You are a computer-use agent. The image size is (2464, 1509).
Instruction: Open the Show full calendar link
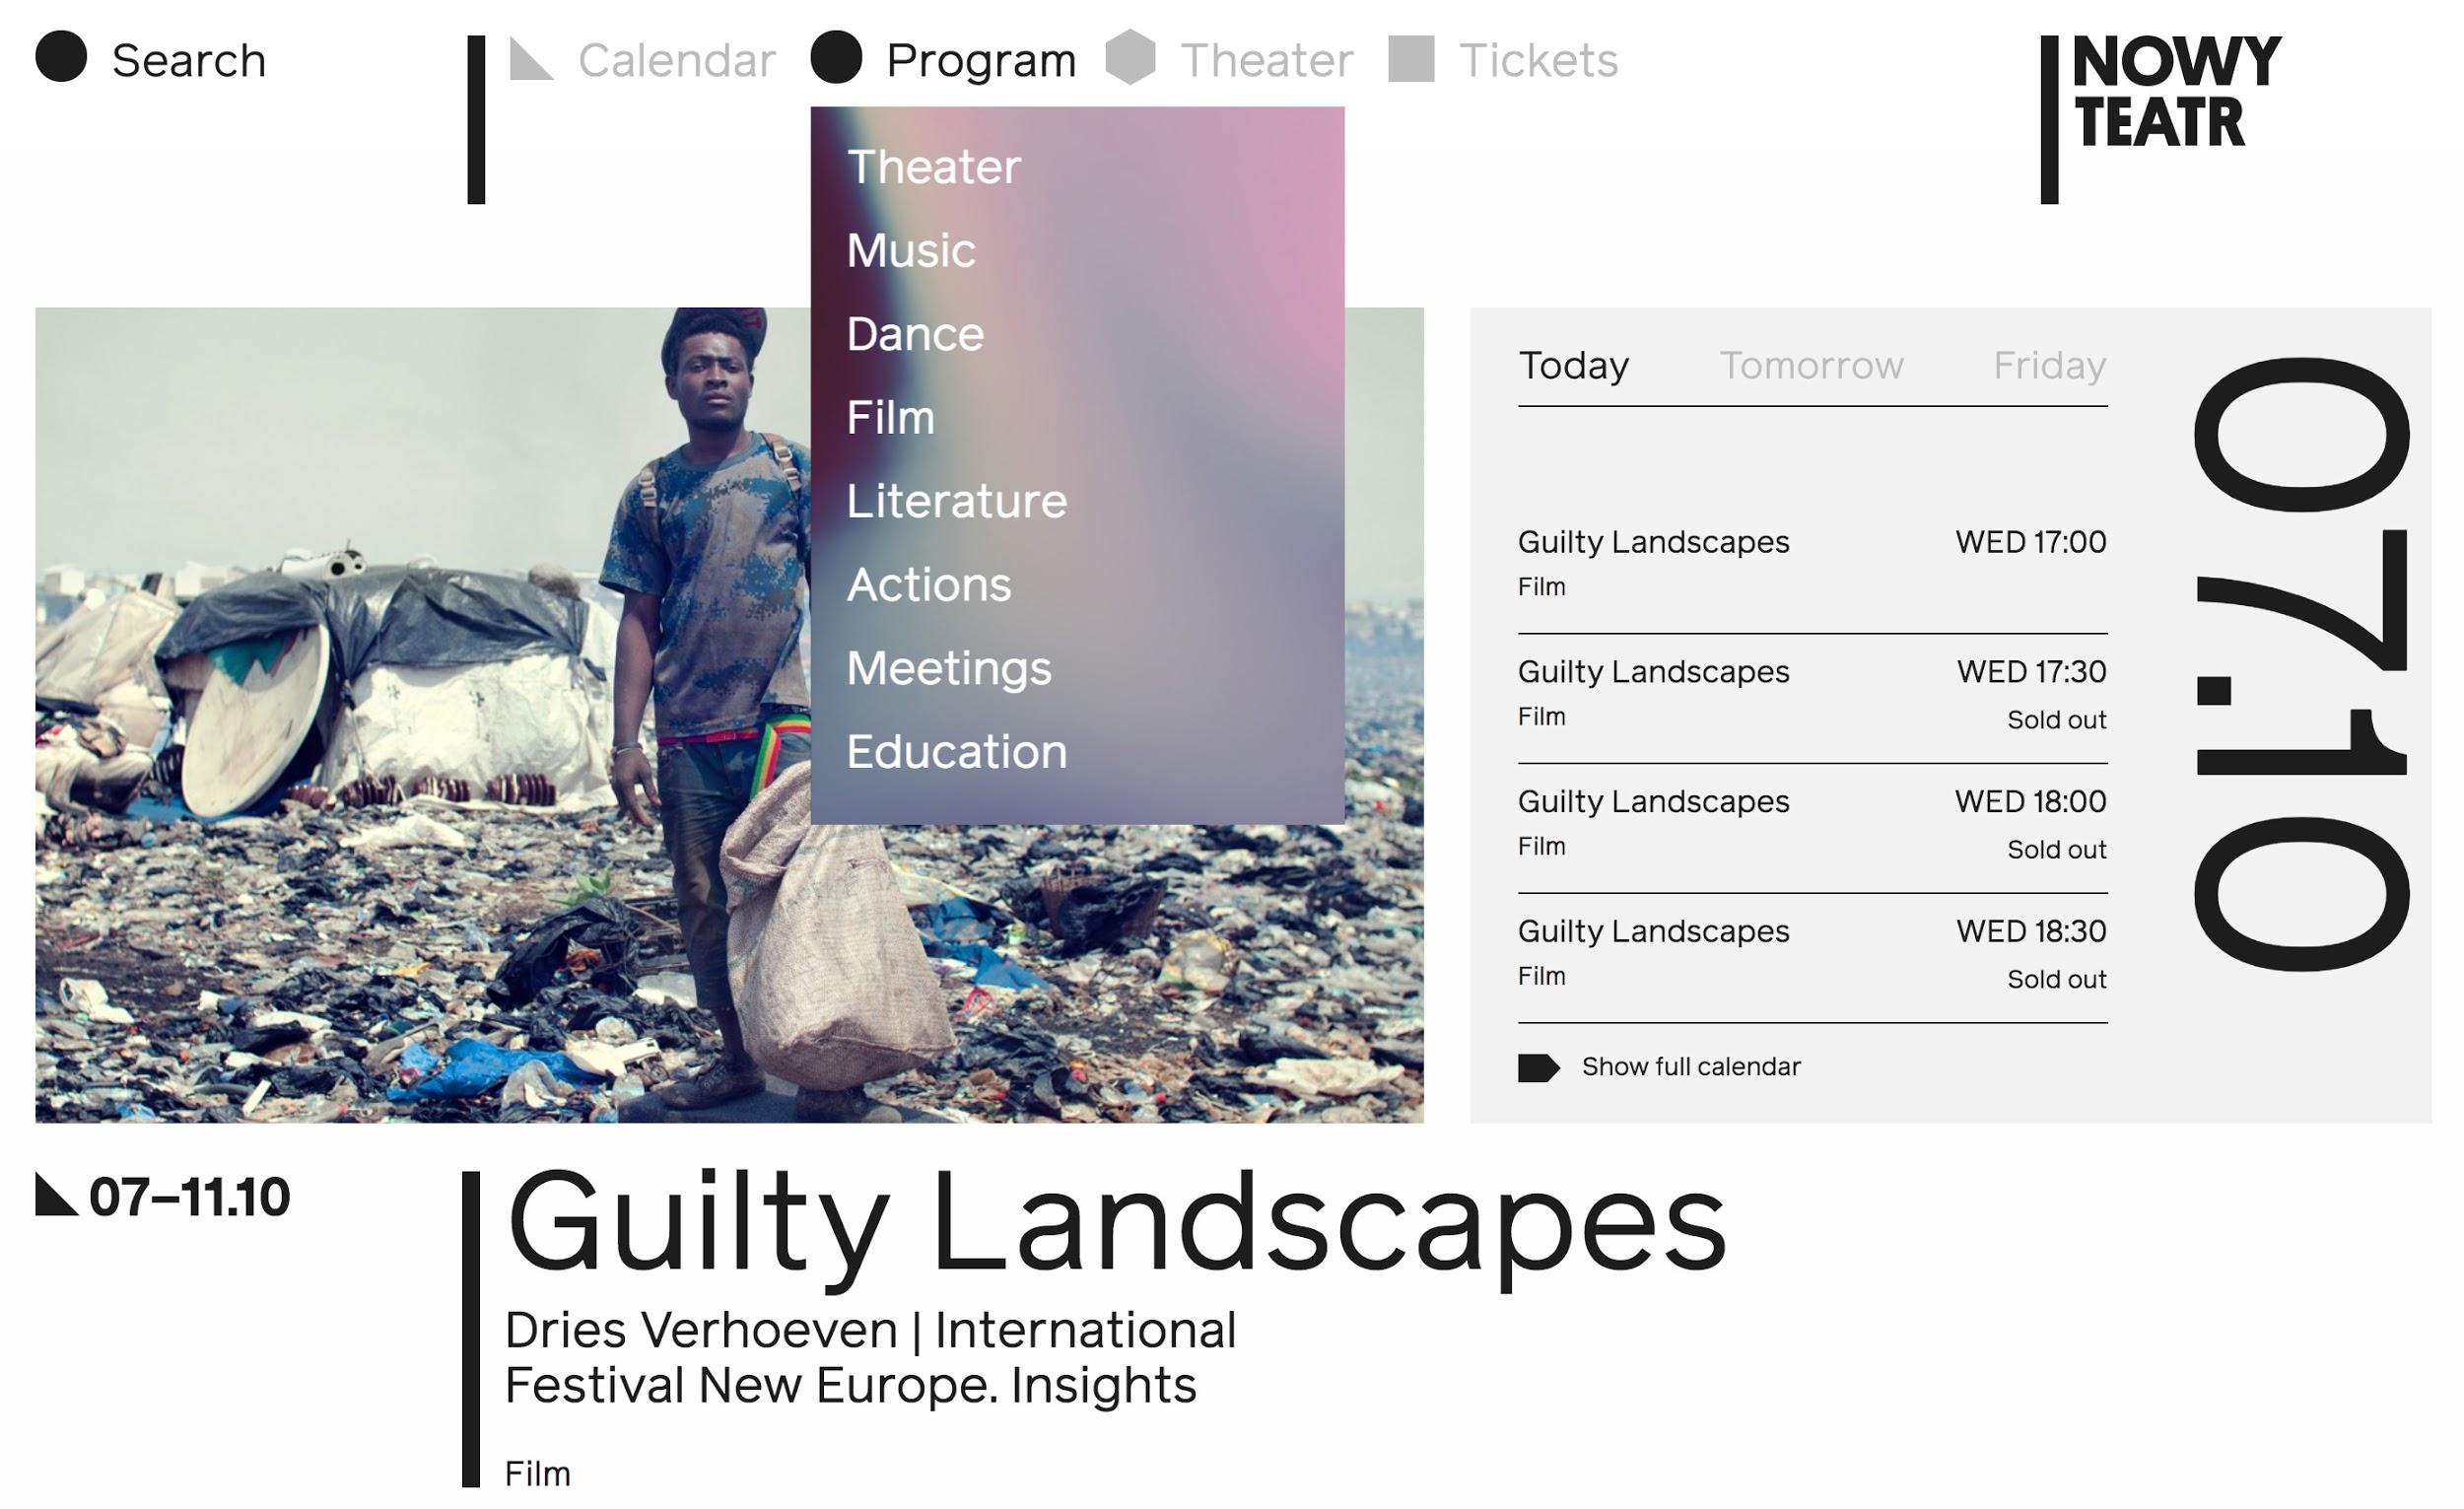click(x=1691, y=1067)
